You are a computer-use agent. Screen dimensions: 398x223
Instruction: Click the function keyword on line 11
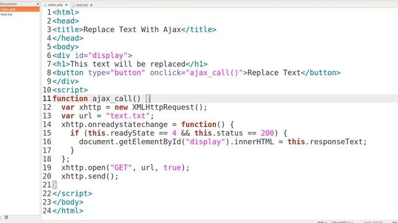pyautogui.click(x=70, y=98)
